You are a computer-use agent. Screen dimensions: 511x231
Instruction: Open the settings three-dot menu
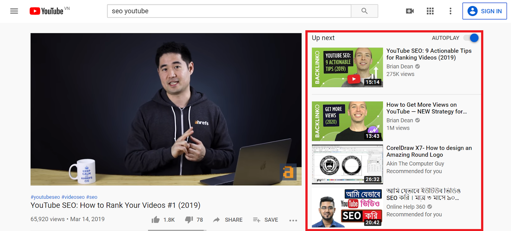[x=450, y=11]
